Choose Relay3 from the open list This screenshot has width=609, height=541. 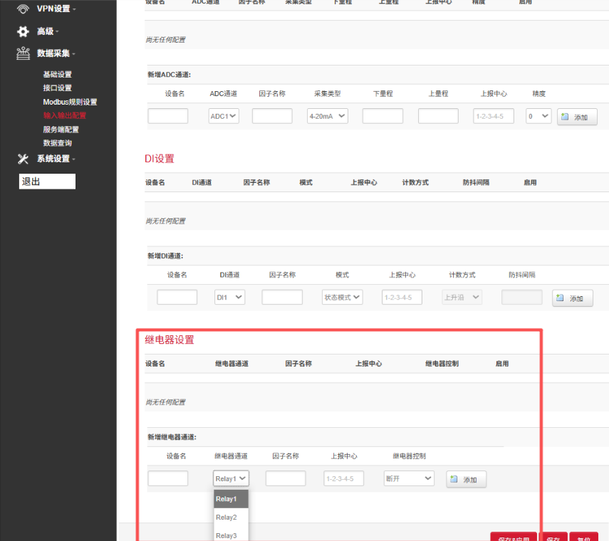[231, 535]
